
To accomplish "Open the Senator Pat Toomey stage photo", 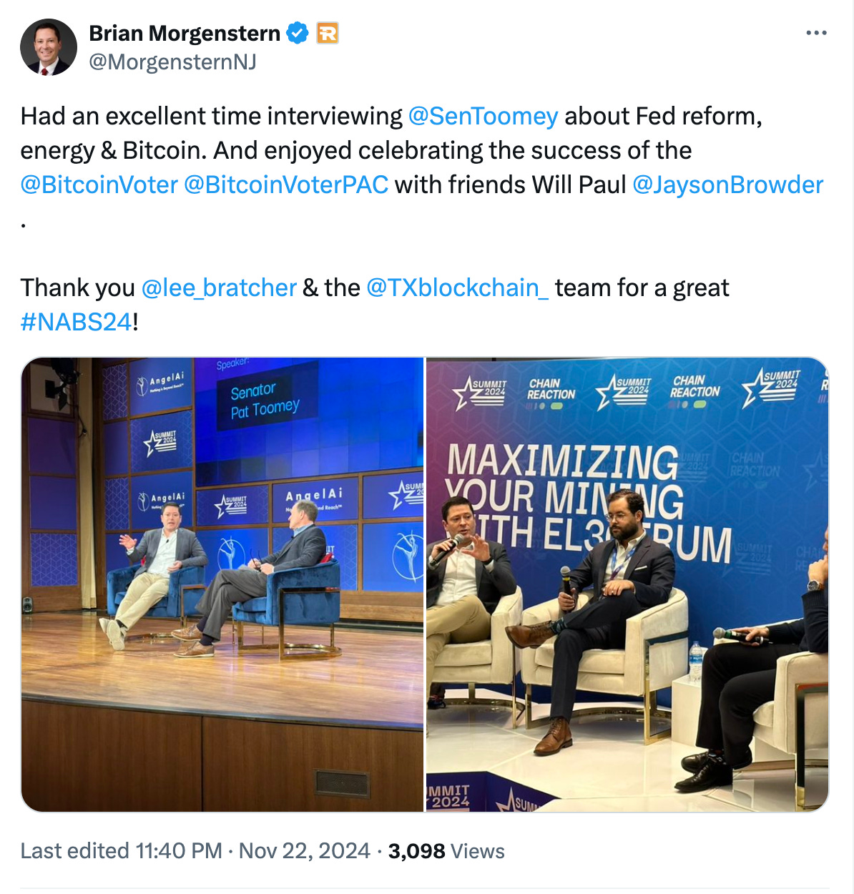I will coord(222,584).
